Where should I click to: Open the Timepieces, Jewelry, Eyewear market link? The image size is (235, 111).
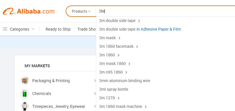coord(59,106)
